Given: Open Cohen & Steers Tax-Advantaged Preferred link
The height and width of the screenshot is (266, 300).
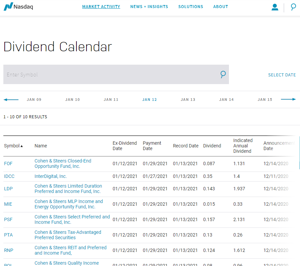Looking at the screenshot, I should click(x=68, y=235).
